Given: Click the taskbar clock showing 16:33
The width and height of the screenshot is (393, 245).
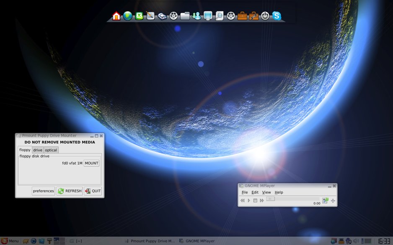Looking at the screenshot, I should click(x=384, y=241).
